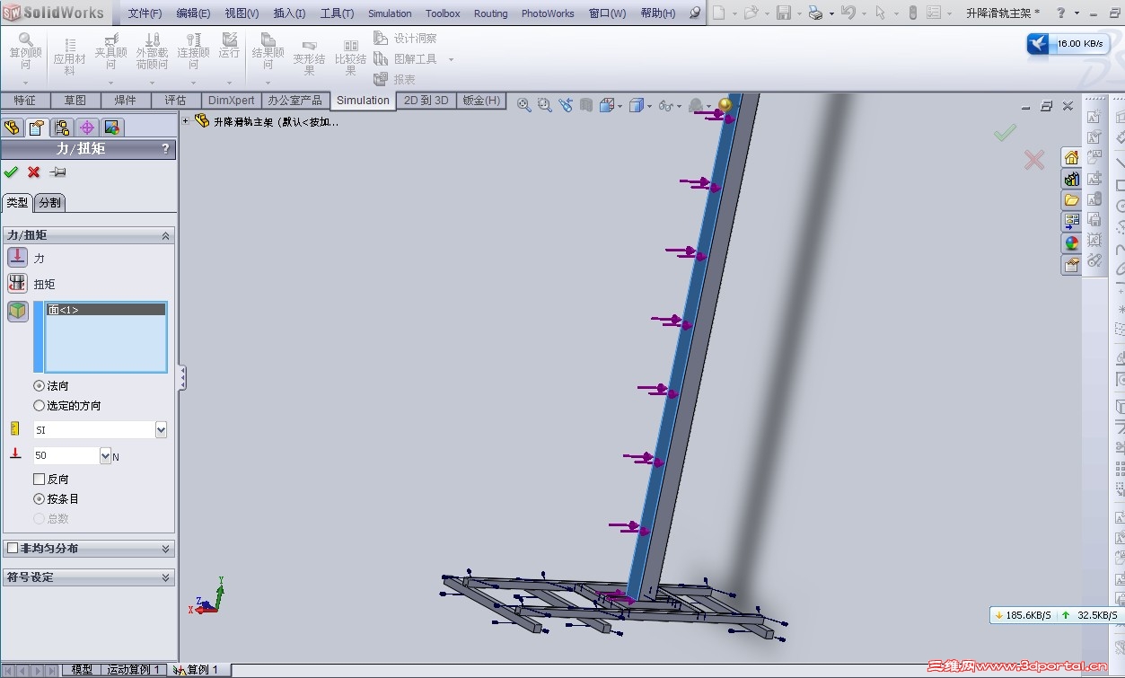Click the 算例顾问 button
Screen dimensions: 1125x678
pos(26,52)
